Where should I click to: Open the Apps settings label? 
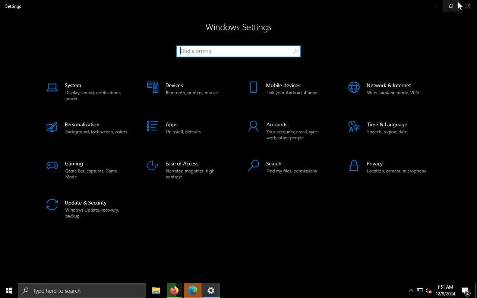click(x=171, y=124)
